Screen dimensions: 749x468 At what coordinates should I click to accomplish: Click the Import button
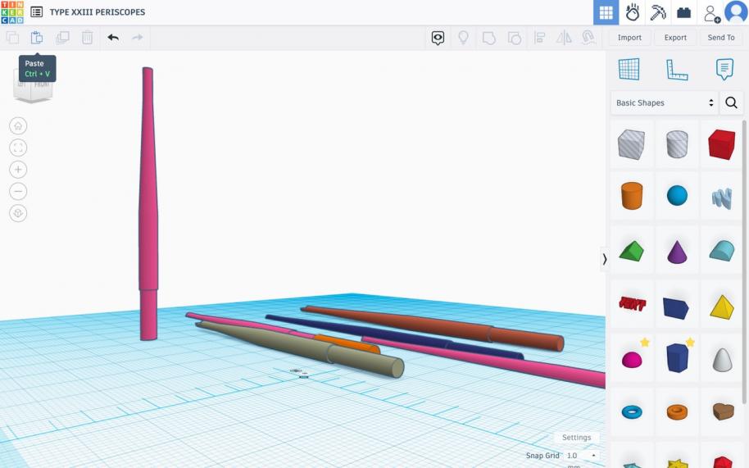pyautogui.click(x=629, y=38)
